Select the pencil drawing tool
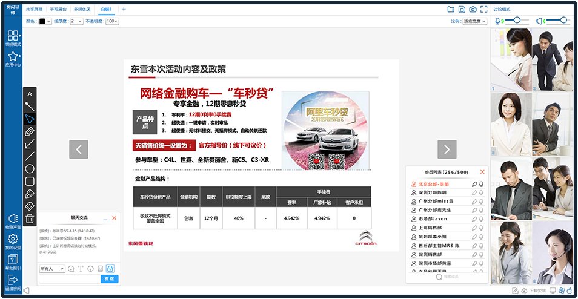This screenshot has width=578, height=299. [30, 131]
